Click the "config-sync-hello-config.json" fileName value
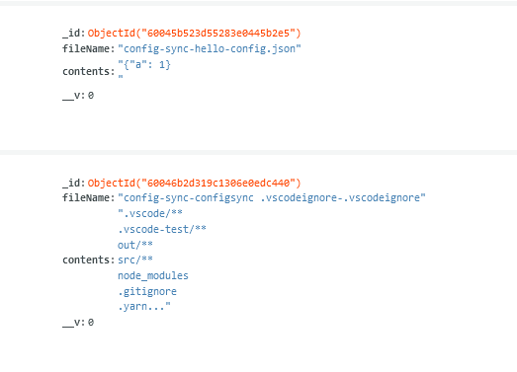Viewport: 517px width, 372px height. pos(210,49)
